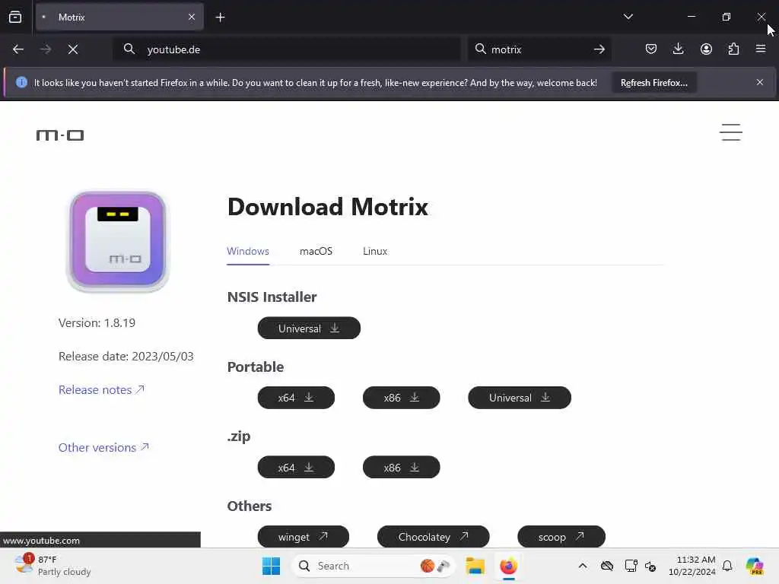Open the Firefox recent browsing view icon

(15, 17)
